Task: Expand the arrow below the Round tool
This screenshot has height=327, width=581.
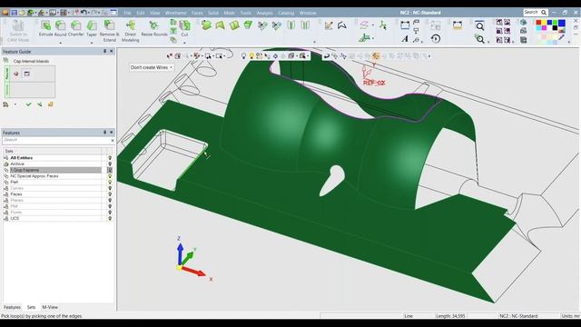Action: [61, 43]
